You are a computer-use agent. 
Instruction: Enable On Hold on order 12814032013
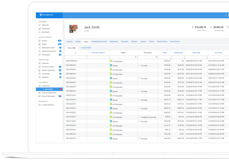tap(139, 139)
